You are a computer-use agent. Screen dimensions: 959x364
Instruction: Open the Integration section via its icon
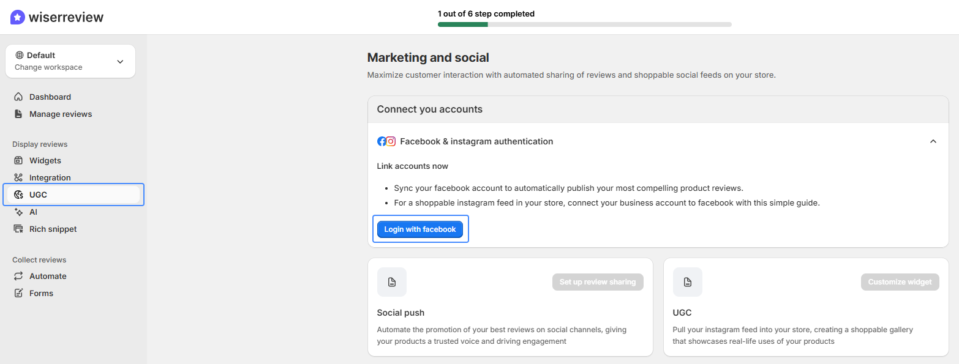[20, 177]
